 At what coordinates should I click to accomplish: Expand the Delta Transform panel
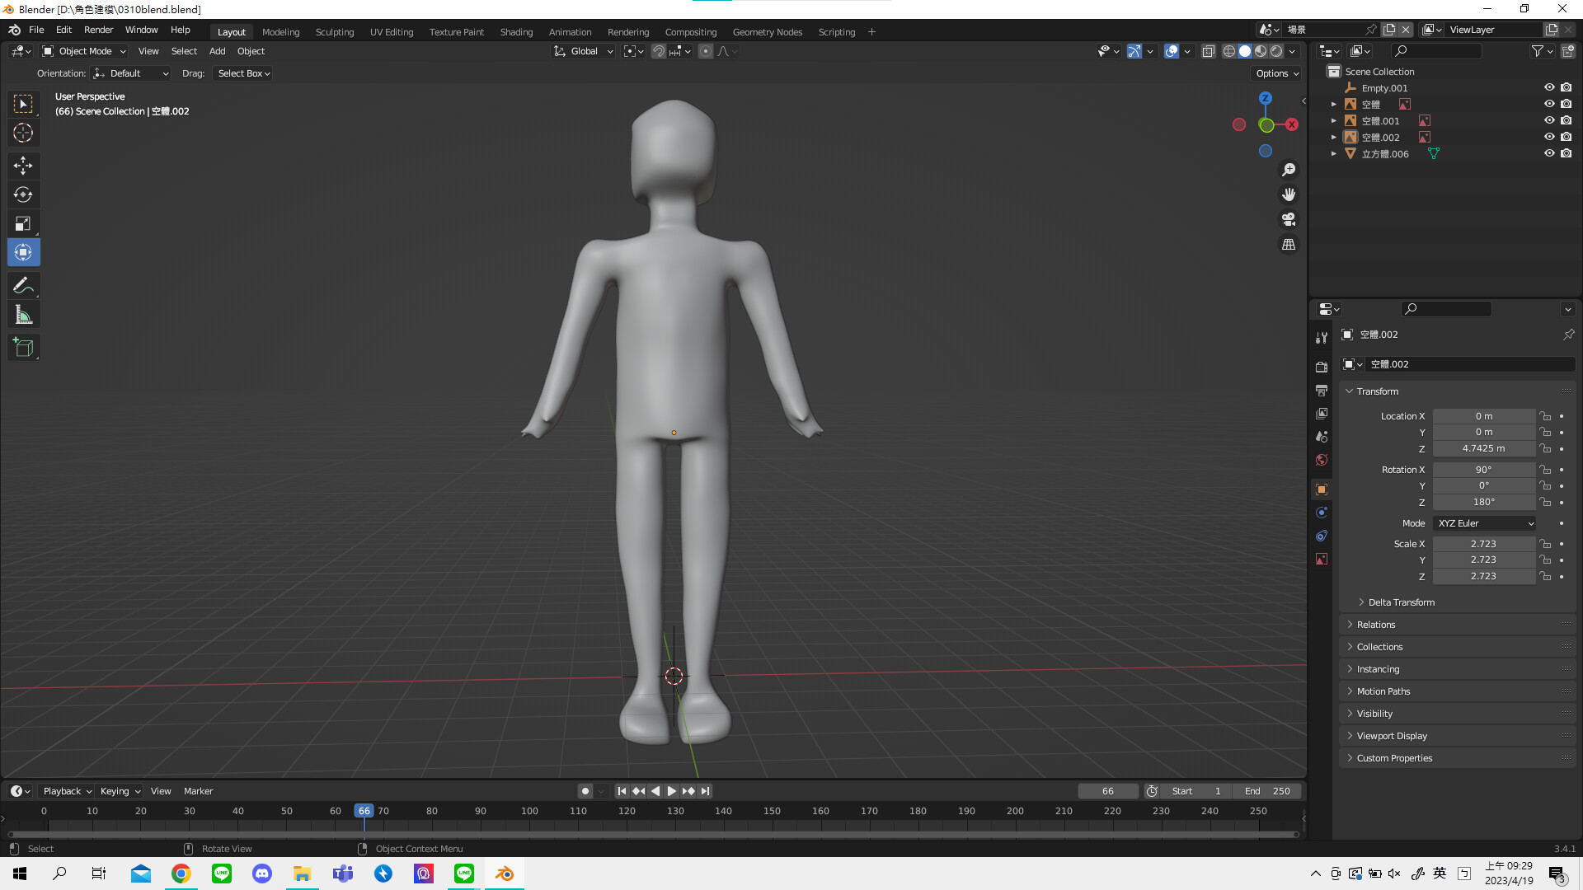1401,602
